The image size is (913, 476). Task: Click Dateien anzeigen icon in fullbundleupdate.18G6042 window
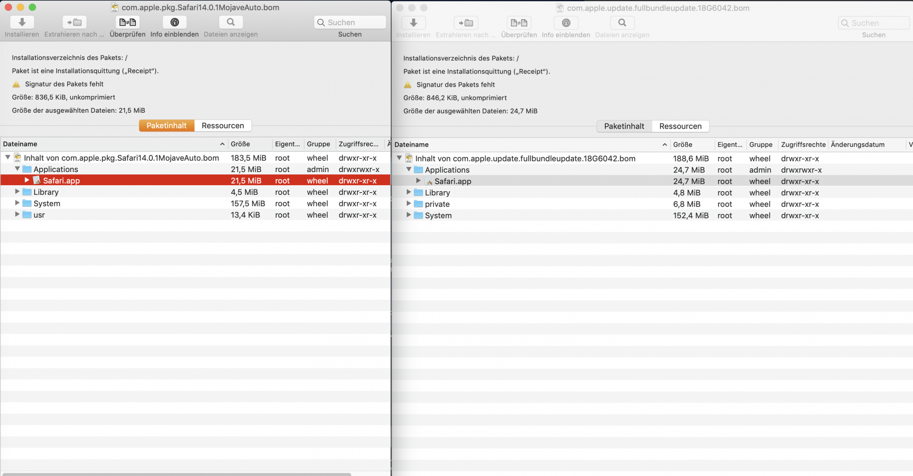[622, 22]
